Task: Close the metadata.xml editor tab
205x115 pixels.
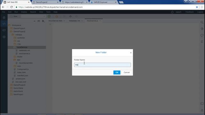Action: [x=82, y=21]
